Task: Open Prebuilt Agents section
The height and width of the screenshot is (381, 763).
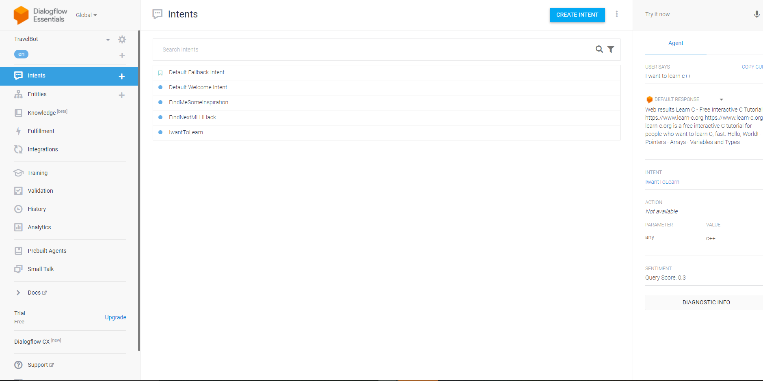Action: point(47,251)
